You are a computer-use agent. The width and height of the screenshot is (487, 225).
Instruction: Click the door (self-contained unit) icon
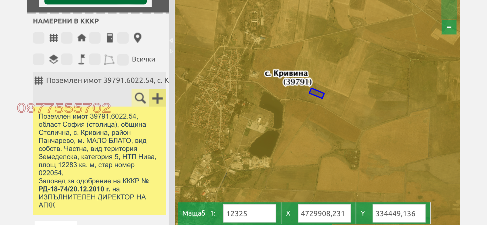[x=110, y=38]
